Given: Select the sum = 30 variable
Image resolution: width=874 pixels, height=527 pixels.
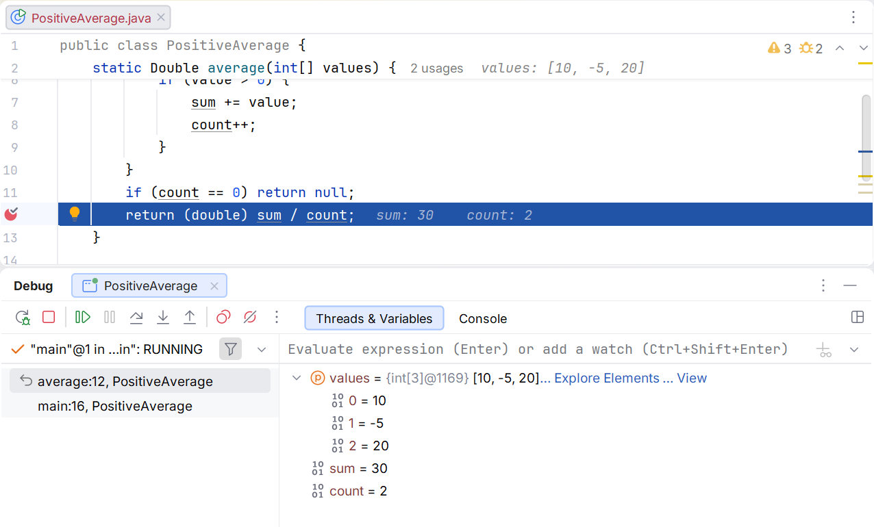Looking at the screenshot, I should (349, 468).
